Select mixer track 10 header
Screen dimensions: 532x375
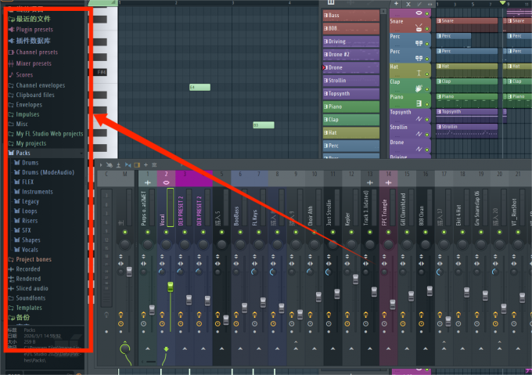point(315,178)
